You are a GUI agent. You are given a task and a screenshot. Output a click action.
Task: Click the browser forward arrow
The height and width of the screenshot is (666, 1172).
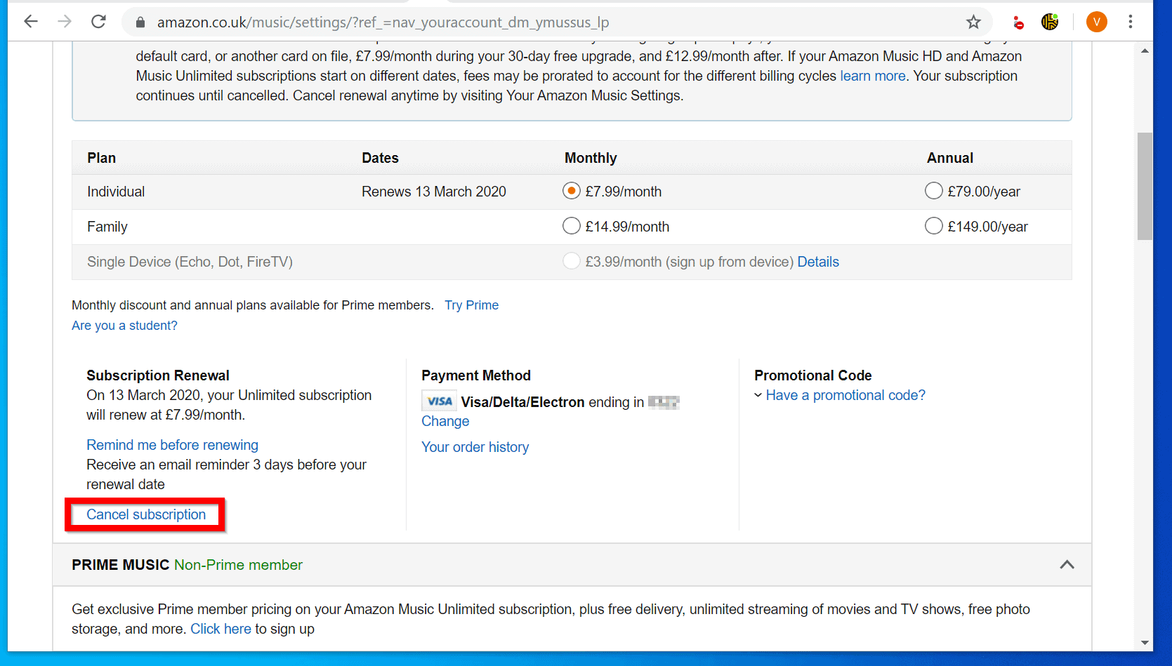click(x=65, y=21)
